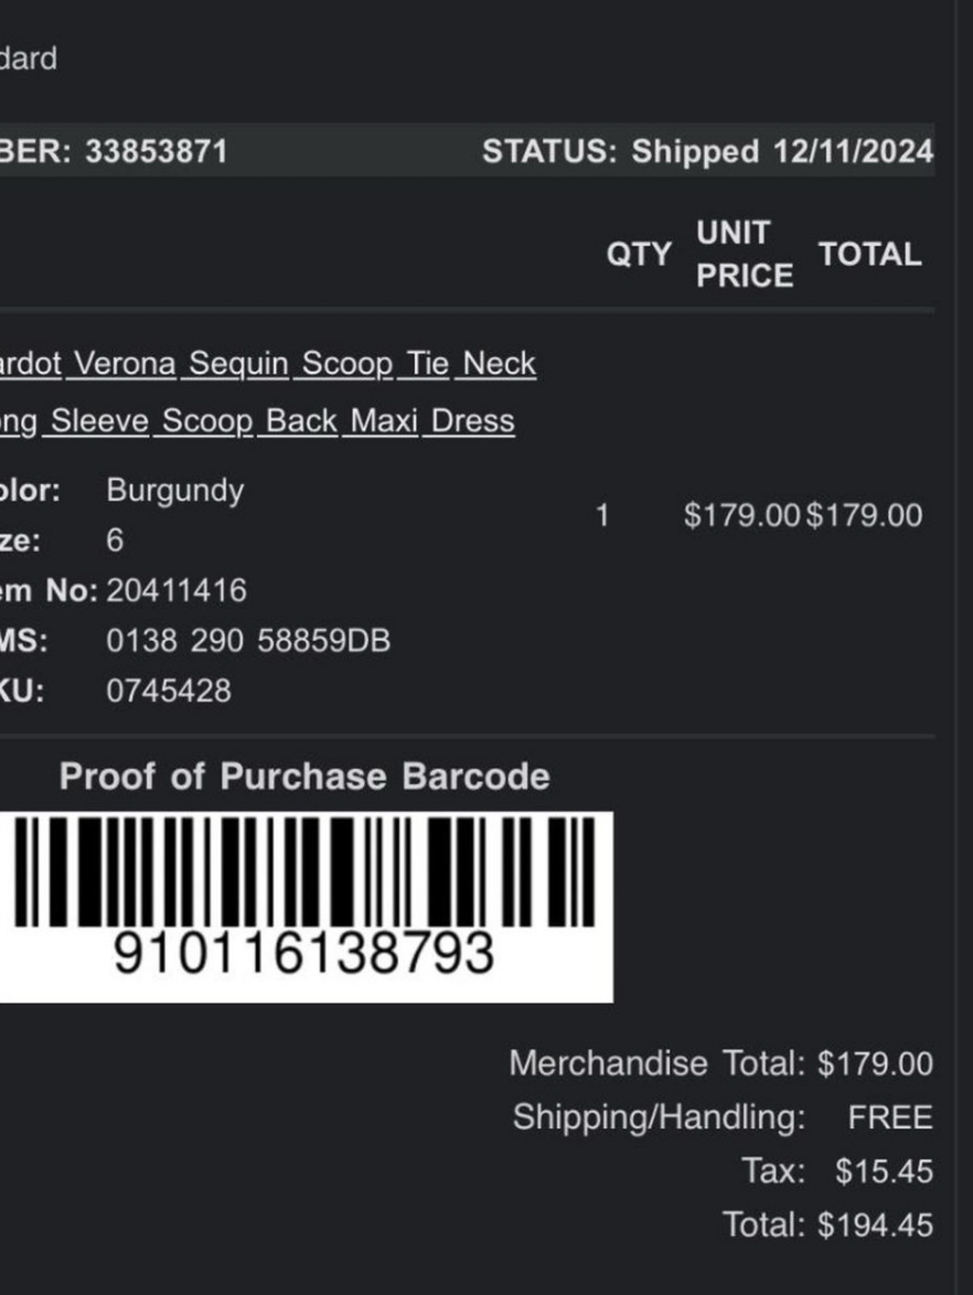Click the Tax amount $15.45
973x1295 pixels.
tap(884, 1171)
